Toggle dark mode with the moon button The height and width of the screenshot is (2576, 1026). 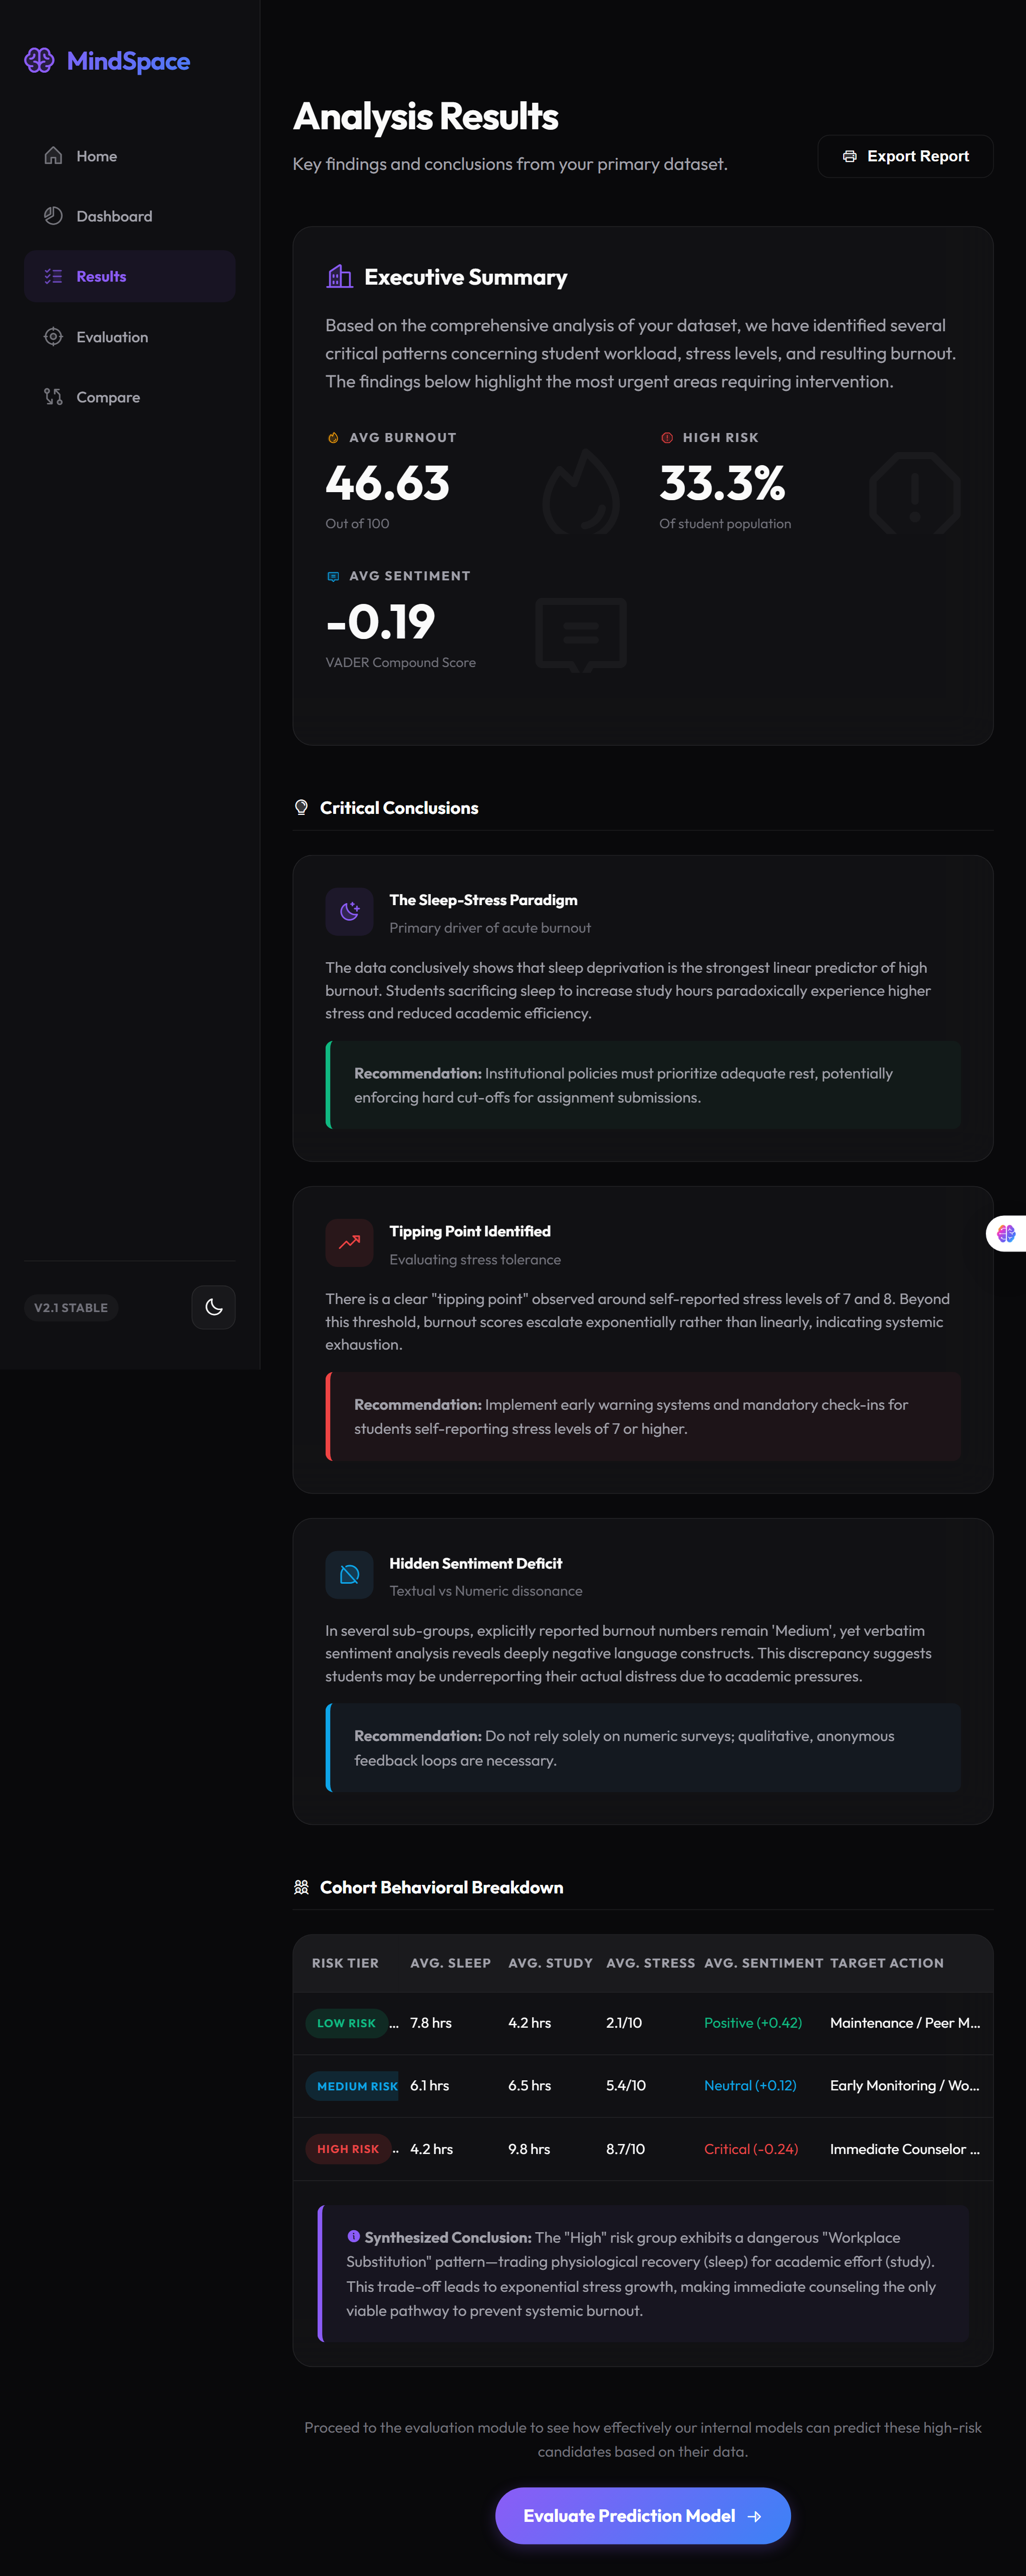[213, 1307]
